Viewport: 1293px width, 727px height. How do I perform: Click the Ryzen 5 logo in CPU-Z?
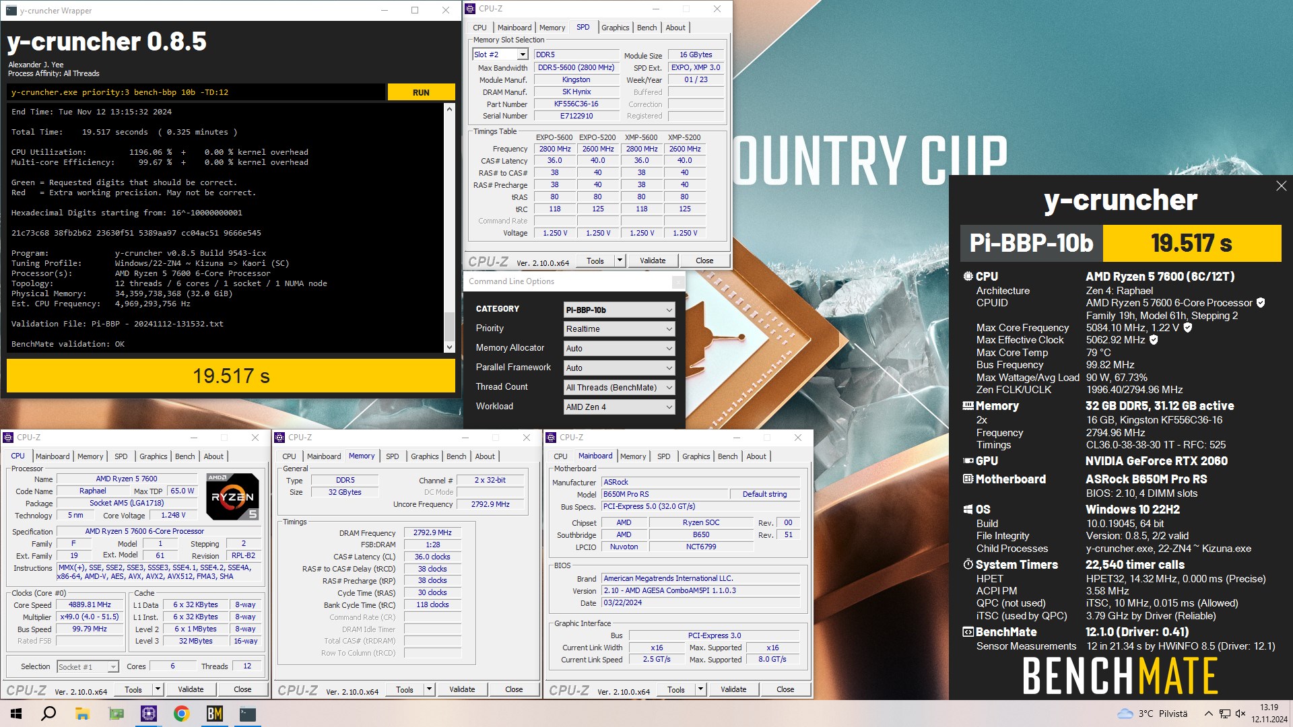point(232,497)
